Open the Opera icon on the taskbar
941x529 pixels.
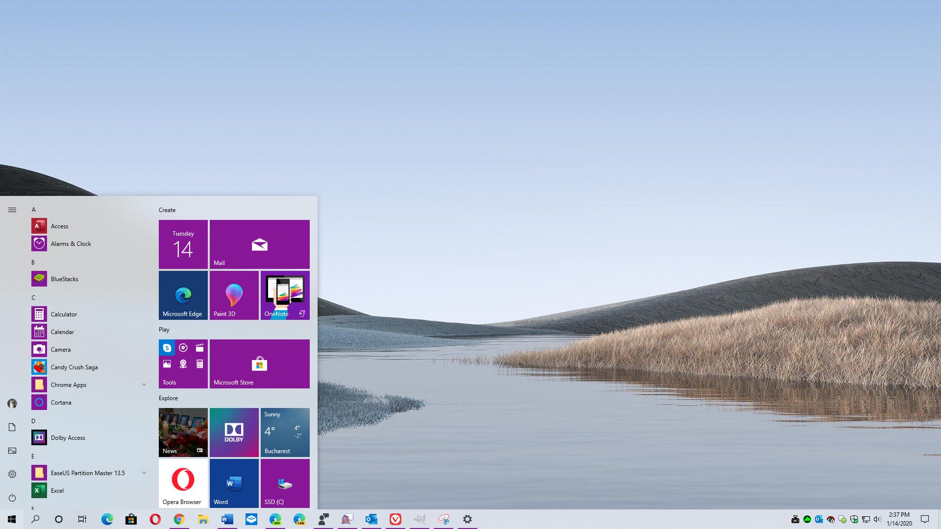click(x=155, y=519)
